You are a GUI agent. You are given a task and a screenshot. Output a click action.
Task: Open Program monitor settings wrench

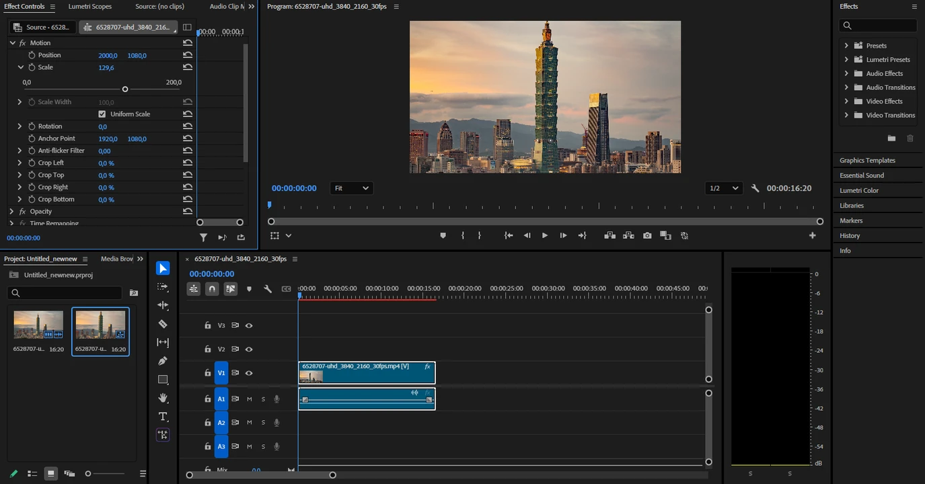tap(755, 188)
